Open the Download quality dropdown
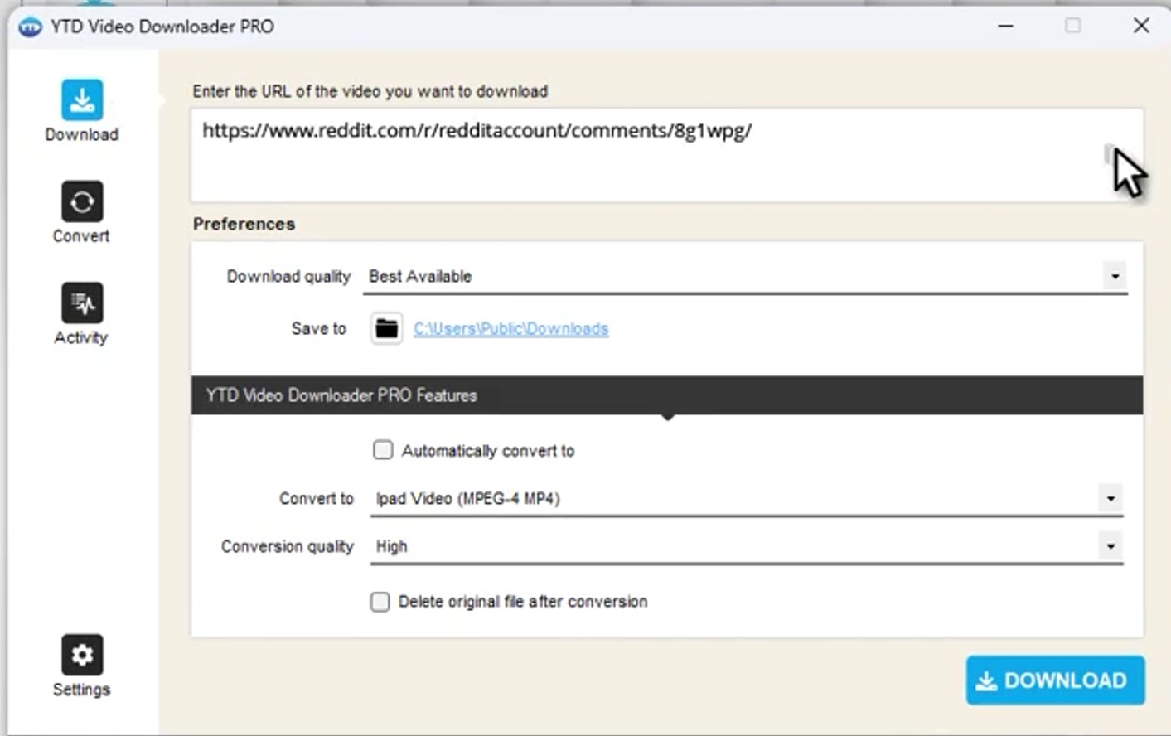1171x736 pixels. [1115, 276]
